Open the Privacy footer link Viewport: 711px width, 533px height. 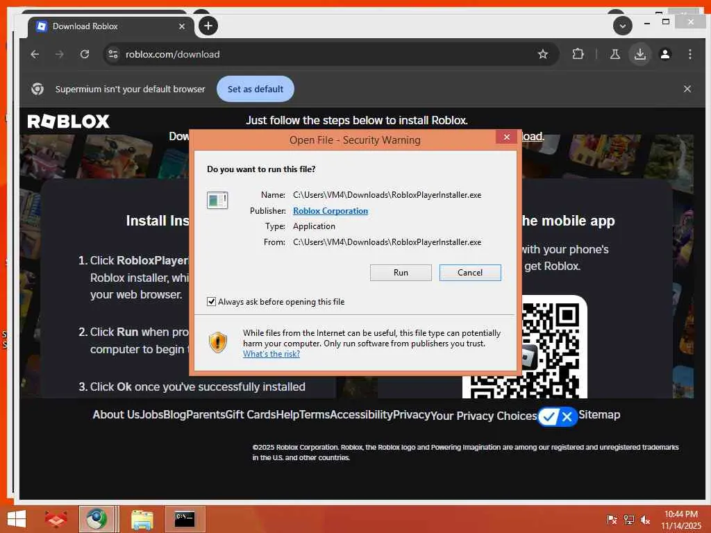[411, 415]
